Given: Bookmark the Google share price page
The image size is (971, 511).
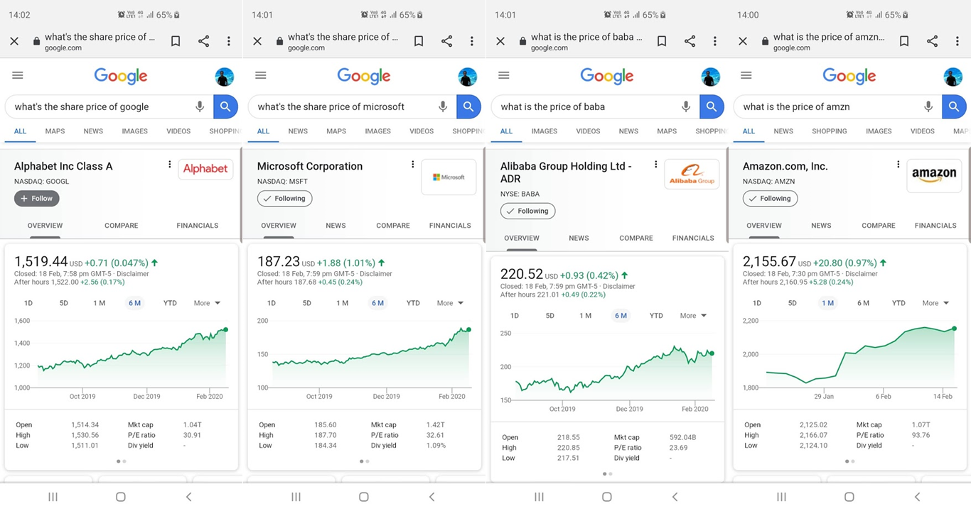Looking at the screenshot, I should click(x=176, y=41).
